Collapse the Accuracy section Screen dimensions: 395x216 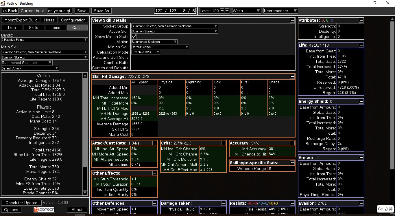[292, 143]
